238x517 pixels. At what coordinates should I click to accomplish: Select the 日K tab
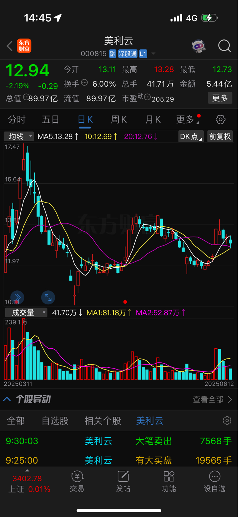(x=85, y=120)
